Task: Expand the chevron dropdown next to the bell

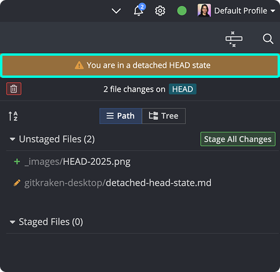Action: (x=116, y=11)
